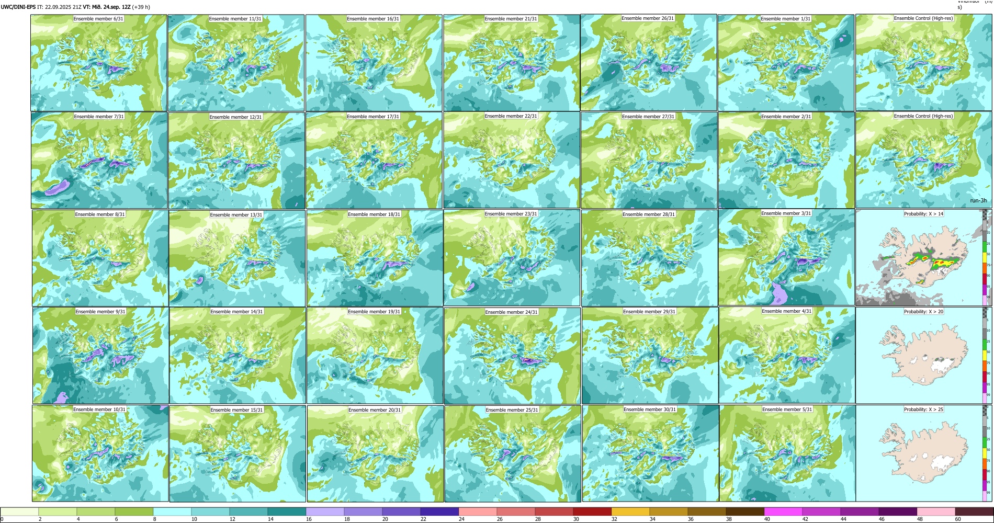The height and width of the screenshot is (523, 994).
Task: Click the "Ensemble member 5/31" title label
Action: [x=787, y=410]
